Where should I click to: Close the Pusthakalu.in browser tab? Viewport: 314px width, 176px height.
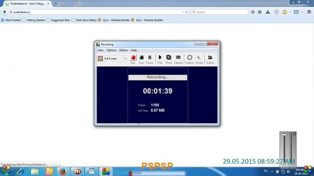tap(48, 3)
